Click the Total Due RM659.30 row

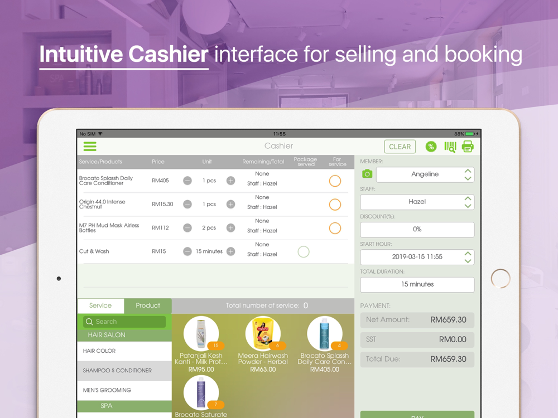[x=417, y=359]
